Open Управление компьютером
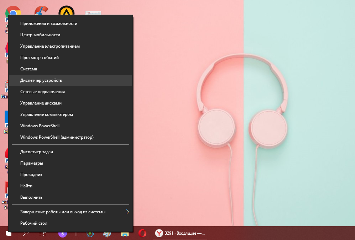This screenshot has height=240, width=355. [71, 114]
